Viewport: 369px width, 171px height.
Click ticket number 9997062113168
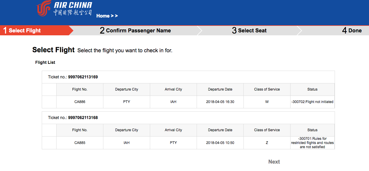(x=83, y=118)
